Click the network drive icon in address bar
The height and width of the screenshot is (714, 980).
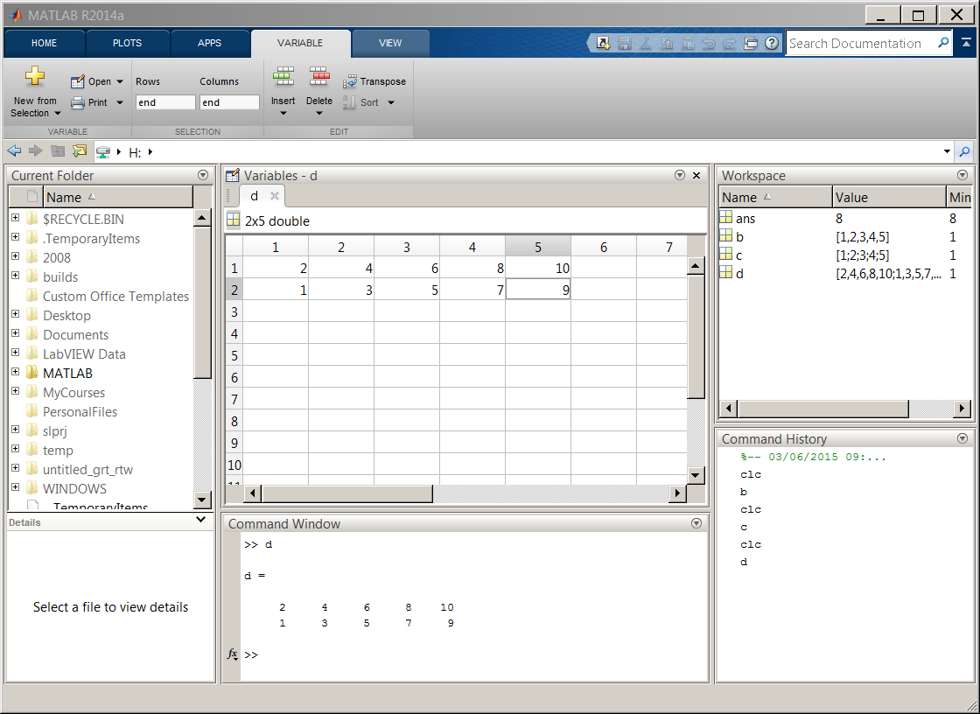tap(103, 151)
